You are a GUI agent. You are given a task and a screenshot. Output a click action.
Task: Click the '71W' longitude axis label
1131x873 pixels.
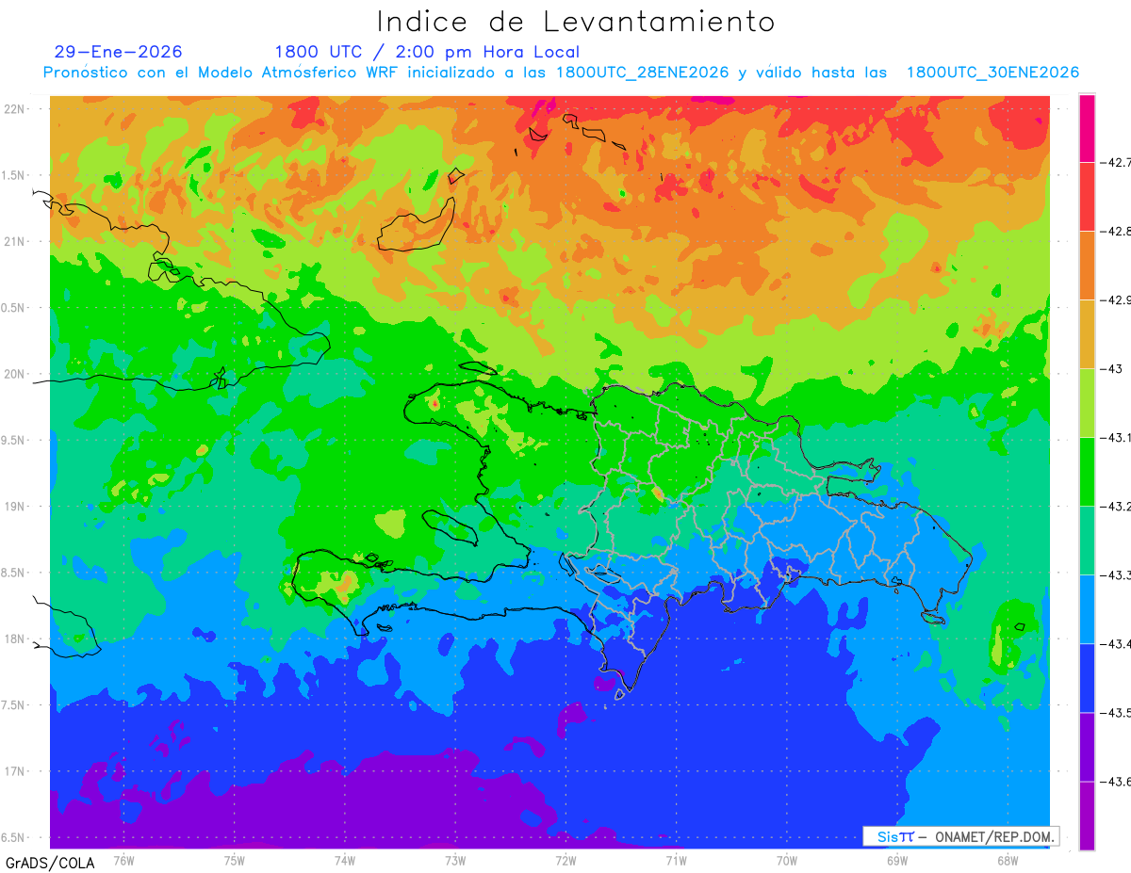[676, 860]
